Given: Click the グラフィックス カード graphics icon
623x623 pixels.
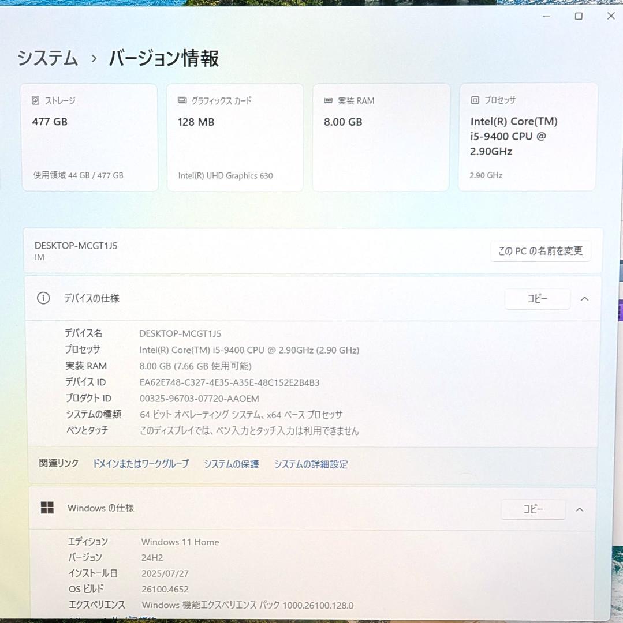Looking at the screenshot, I should [181, 100].
